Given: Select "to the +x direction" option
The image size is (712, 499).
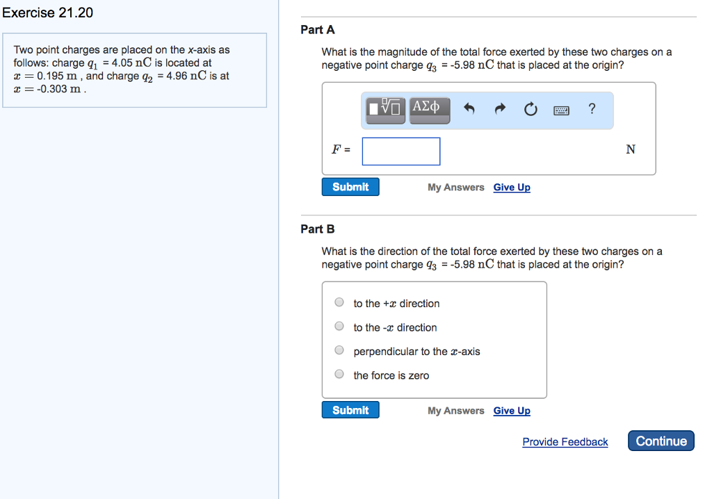Looking at the screenshot, I should (x=339, y=302).
